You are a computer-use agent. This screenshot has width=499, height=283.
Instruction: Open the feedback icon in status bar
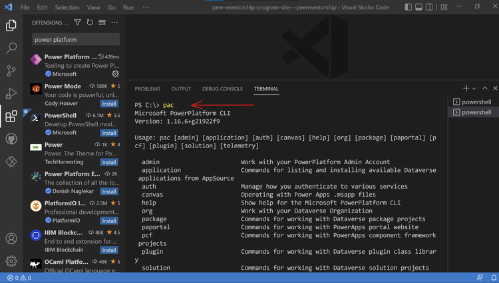coord(480,278)
